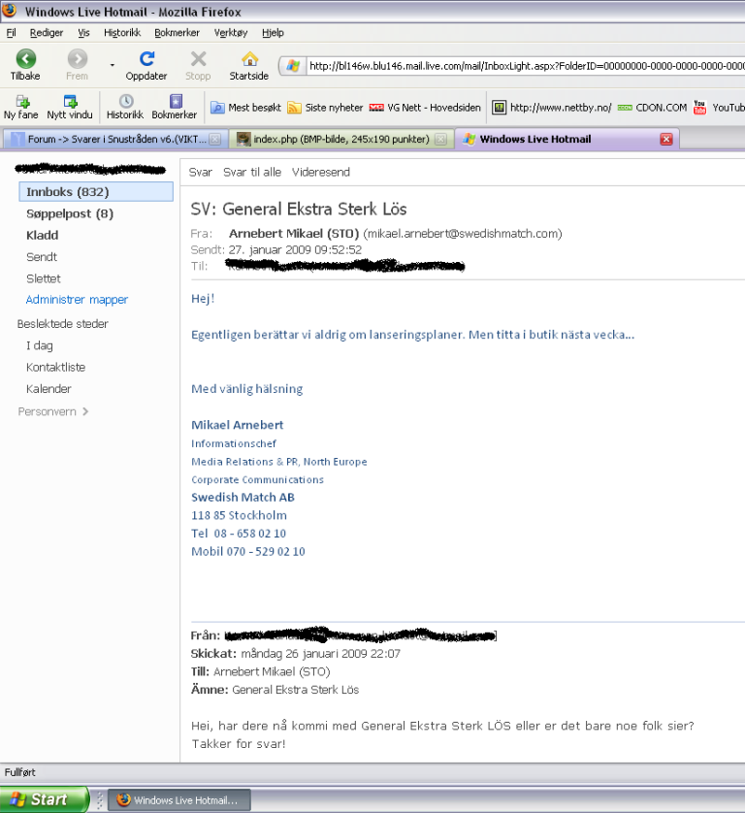Open the Bokmerker toolbar button
The height and width of the screenshot is (813, 745).
tap(175, 108)
